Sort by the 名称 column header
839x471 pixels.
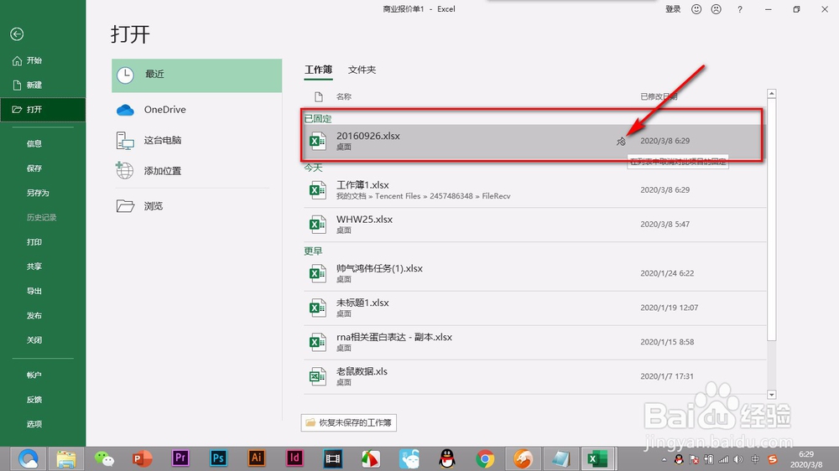coord(343,96)
